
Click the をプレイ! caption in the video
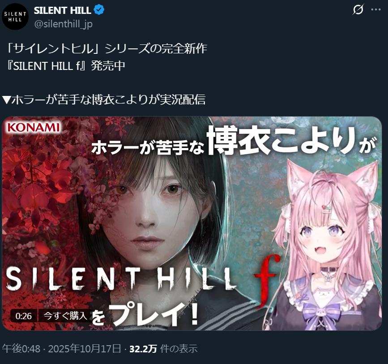coord(145,315)
